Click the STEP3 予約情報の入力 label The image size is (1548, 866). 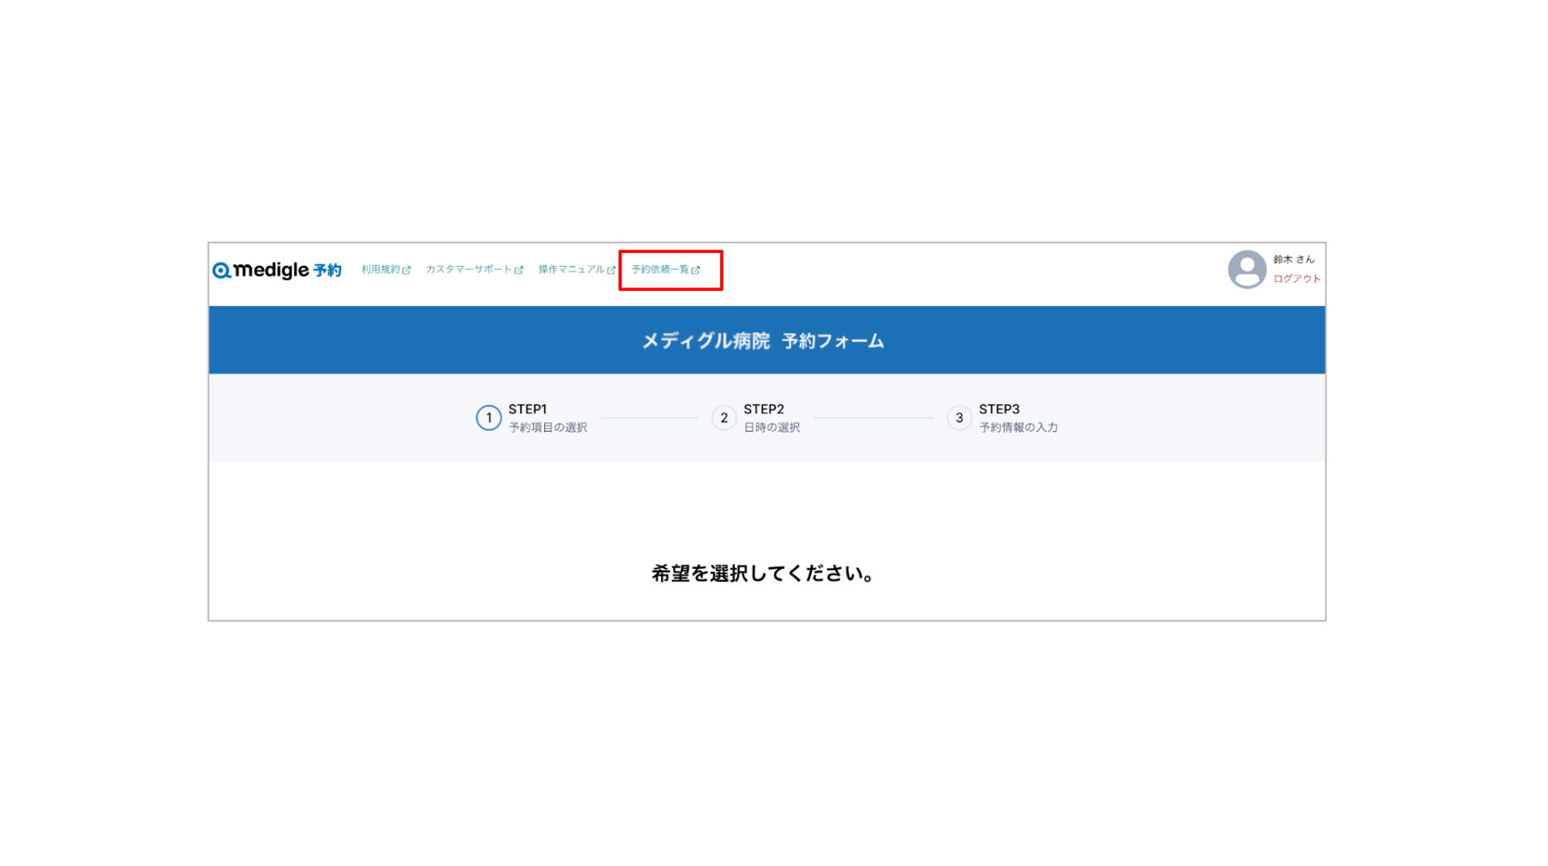tap(1017, 418)
